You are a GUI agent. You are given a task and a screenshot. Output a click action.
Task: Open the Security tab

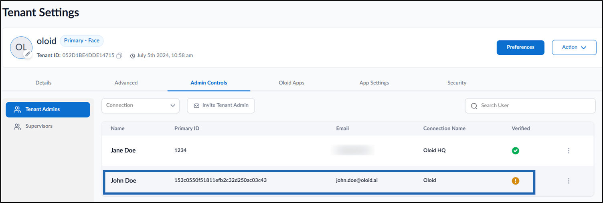[x=457, y=83]
